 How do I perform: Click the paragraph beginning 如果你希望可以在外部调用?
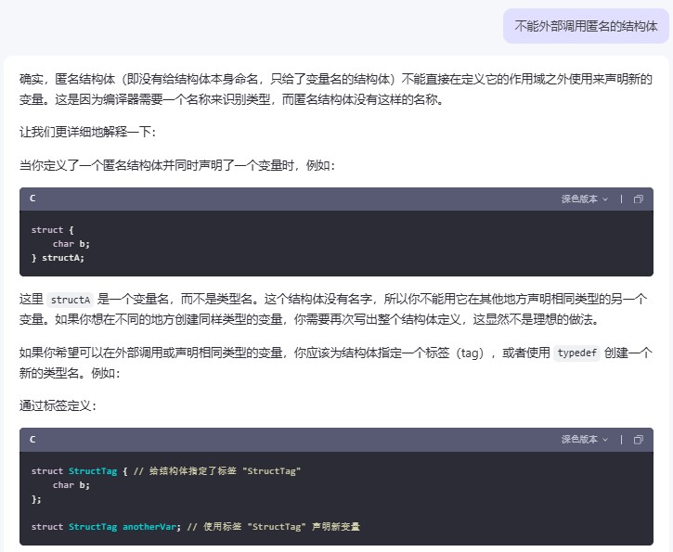pos(336,363)
